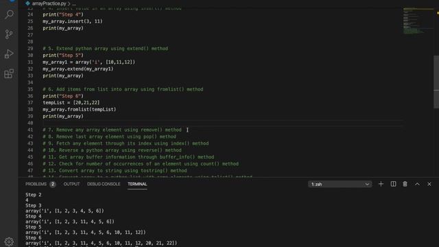The width and height of the screenshot is (439, 247).
Task: Click comment about reverse() method
Action: [x=112, y=150]
